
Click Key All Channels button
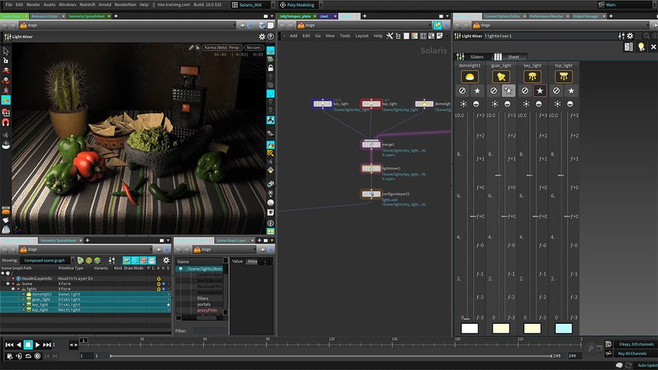[x=632, y=354]
